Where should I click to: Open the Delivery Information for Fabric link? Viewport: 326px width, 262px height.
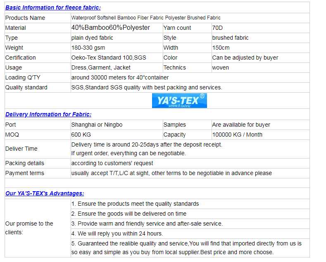(x=48, y=114)
